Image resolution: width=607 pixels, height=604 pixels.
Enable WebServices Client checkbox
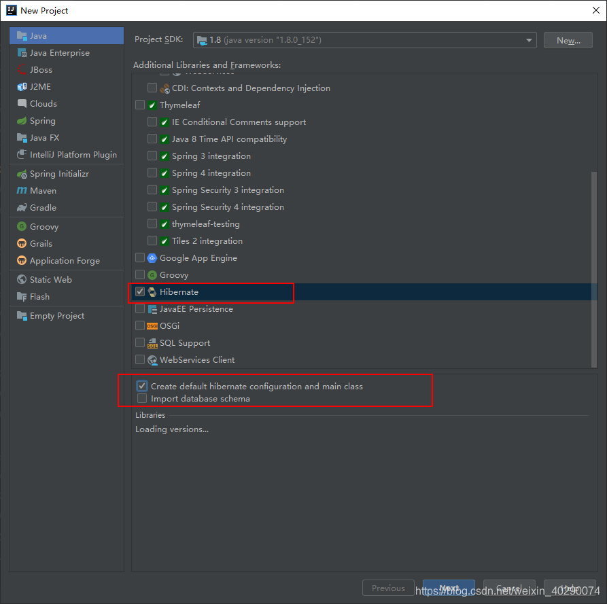pyautogui.click(x=140, y=360)
